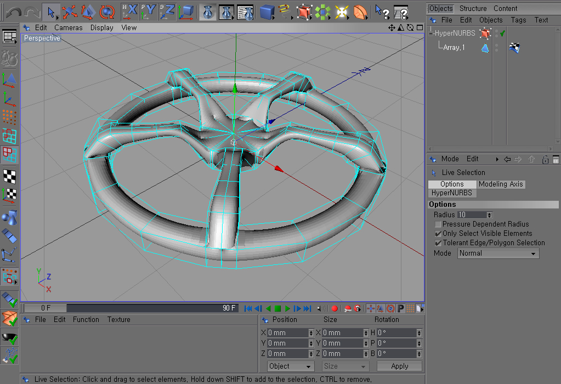
Task: Open Object coordinate dropdown
Action: 291,366
